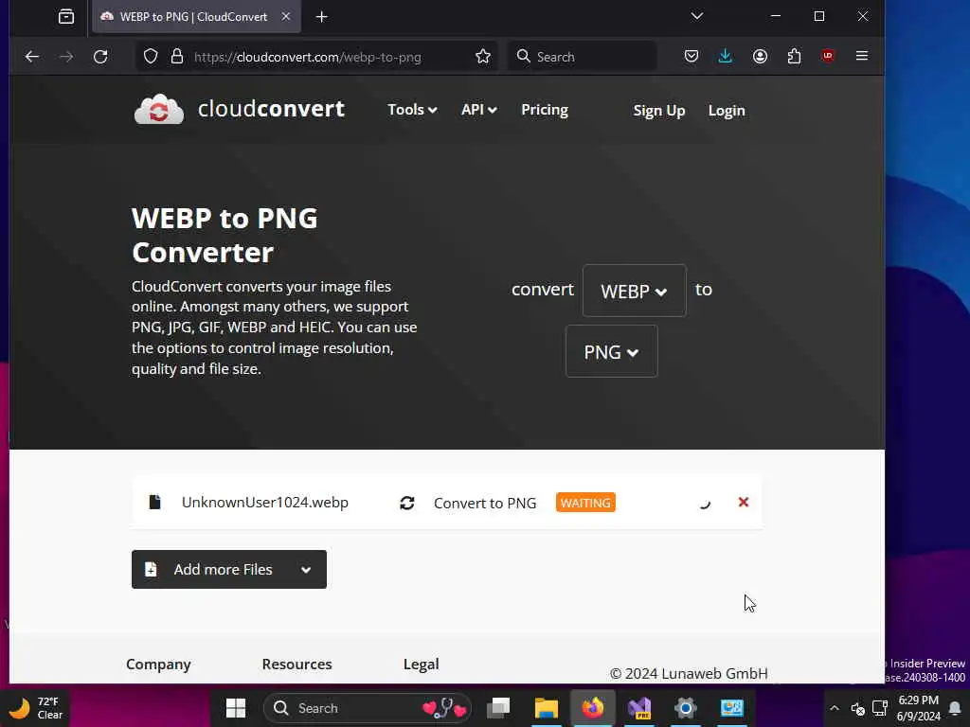Click the uBlock Origin toolbar icon
The image size is (970, 727).
pyautogui.click(x=828, y=56)
